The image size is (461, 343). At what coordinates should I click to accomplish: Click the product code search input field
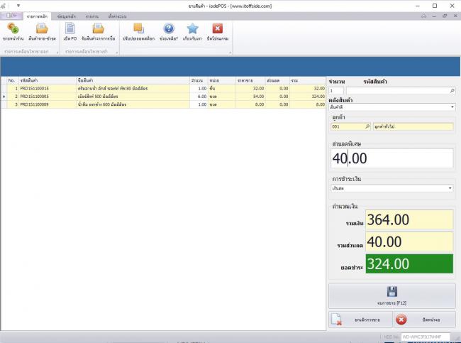click(x=401, y=91)
